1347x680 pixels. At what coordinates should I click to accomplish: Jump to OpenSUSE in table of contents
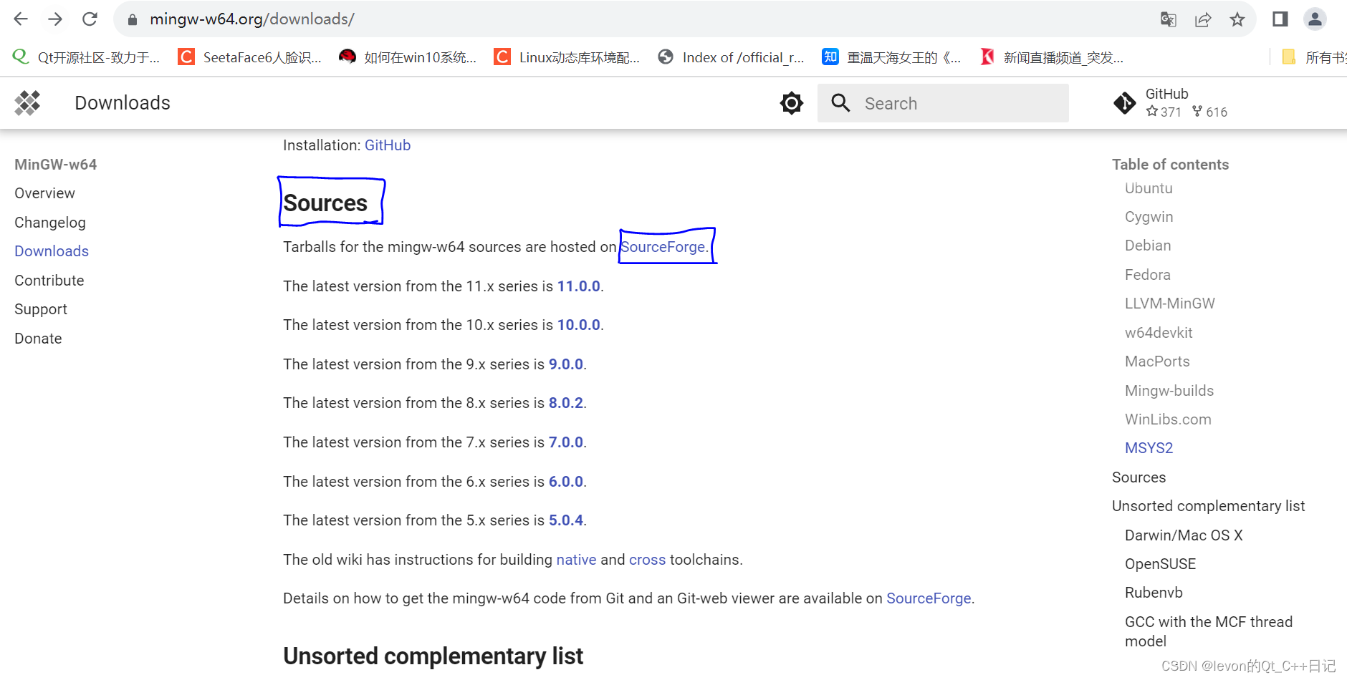click(x=1161, y=564)
